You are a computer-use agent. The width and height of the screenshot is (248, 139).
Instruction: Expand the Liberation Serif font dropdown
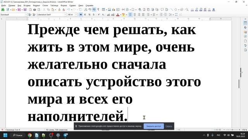65,15
